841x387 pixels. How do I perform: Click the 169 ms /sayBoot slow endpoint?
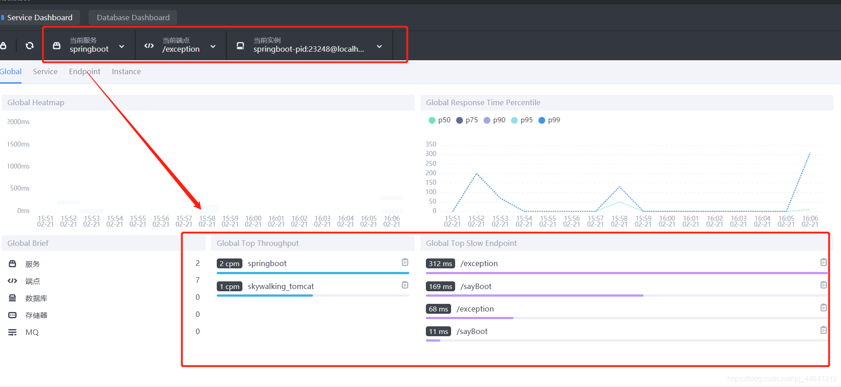pos(476,286)
